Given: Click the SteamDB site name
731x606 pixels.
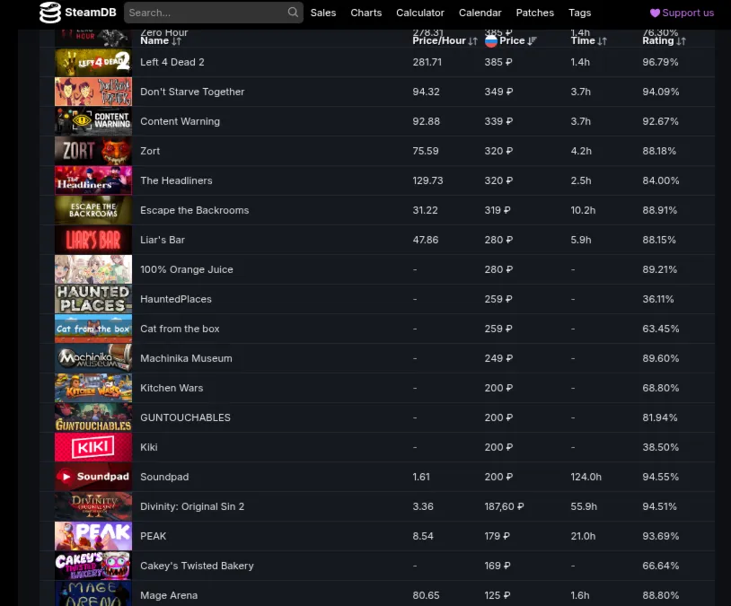Looking at the screenshot, I should click(91, 13).
